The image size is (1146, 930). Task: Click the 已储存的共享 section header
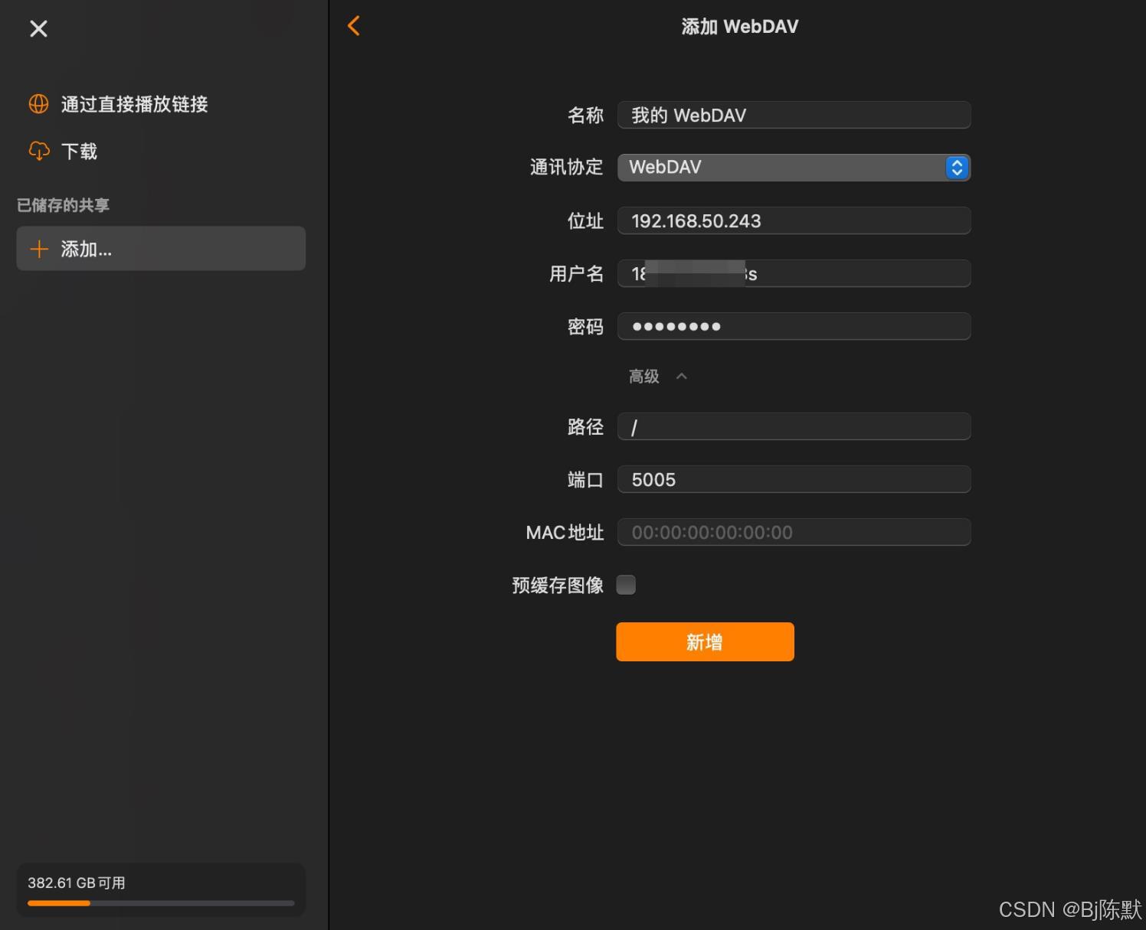63,205
